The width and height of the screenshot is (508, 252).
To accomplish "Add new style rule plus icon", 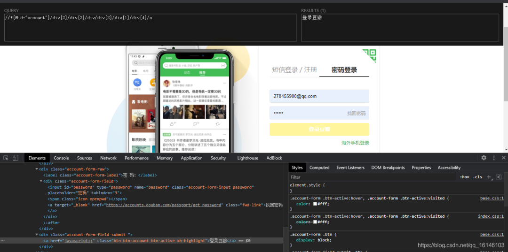I will (x=489, y=177).
